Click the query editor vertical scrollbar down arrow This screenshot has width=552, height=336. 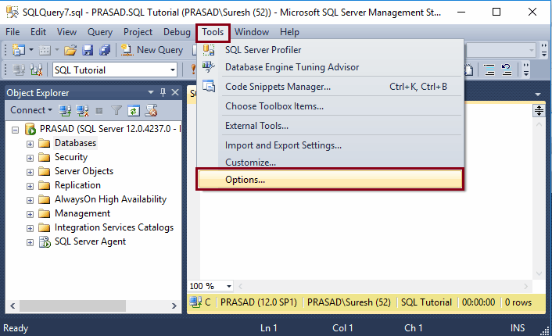click(539, 273)
